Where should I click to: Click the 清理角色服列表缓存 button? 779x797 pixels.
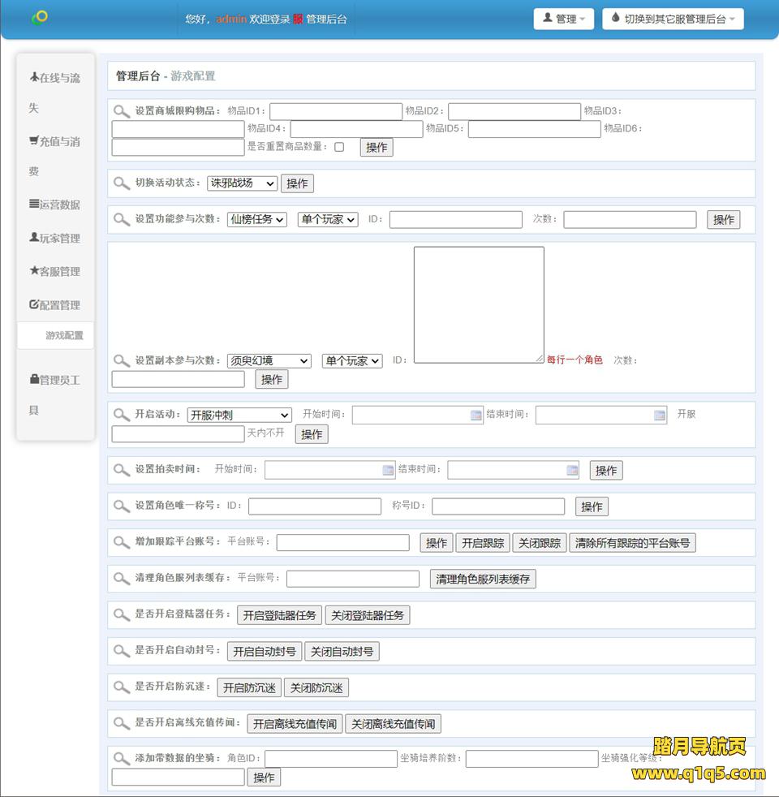[x=483, y=579]
